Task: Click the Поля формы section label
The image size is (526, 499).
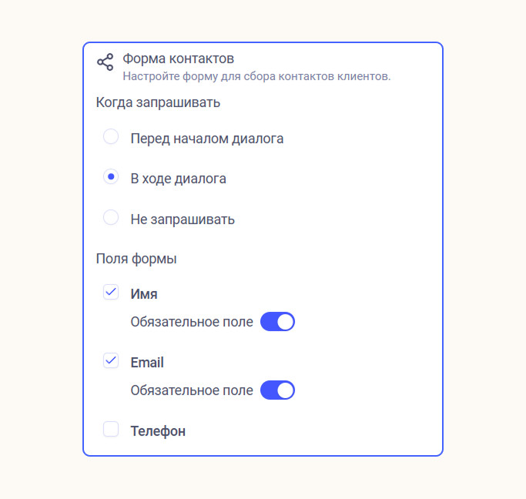Action: [x=136, y=259]
